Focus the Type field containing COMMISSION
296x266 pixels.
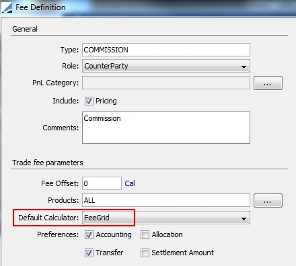click(166, 50)
